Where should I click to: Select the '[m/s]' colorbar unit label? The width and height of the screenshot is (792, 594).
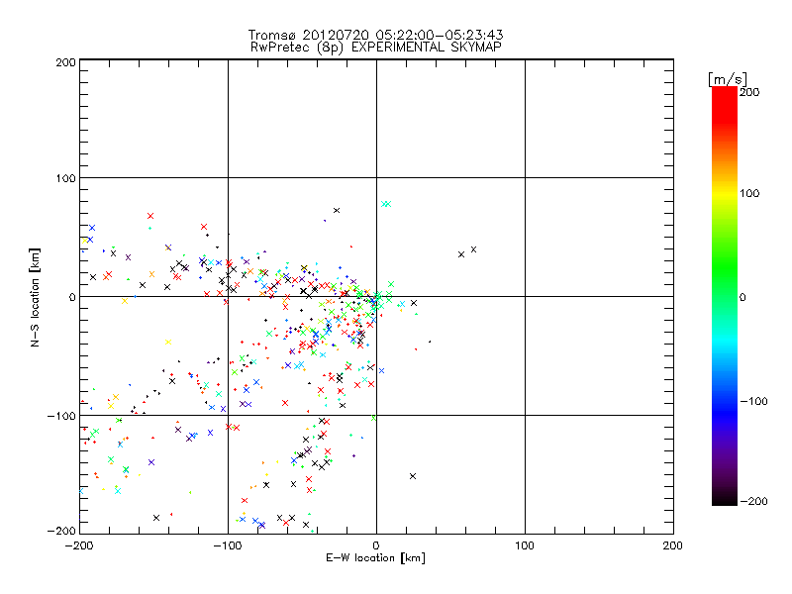tap(728, 79)
